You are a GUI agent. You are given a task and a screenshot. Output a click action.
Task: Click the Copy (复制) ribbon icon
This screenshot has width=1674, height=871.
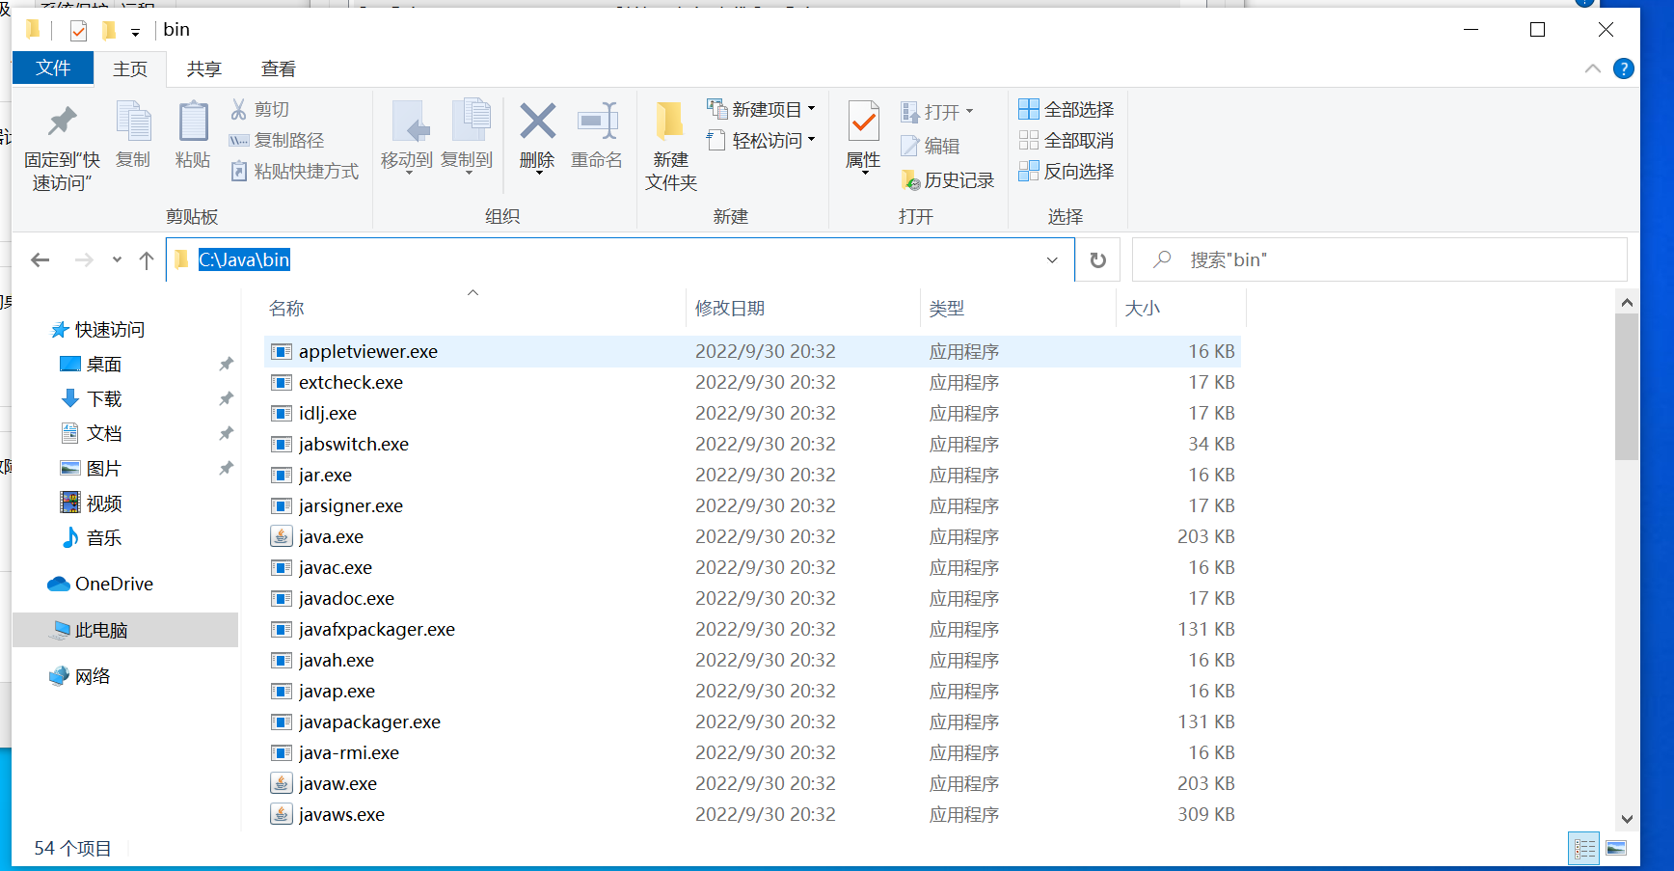pyautogui.click(x=133, y=122)
